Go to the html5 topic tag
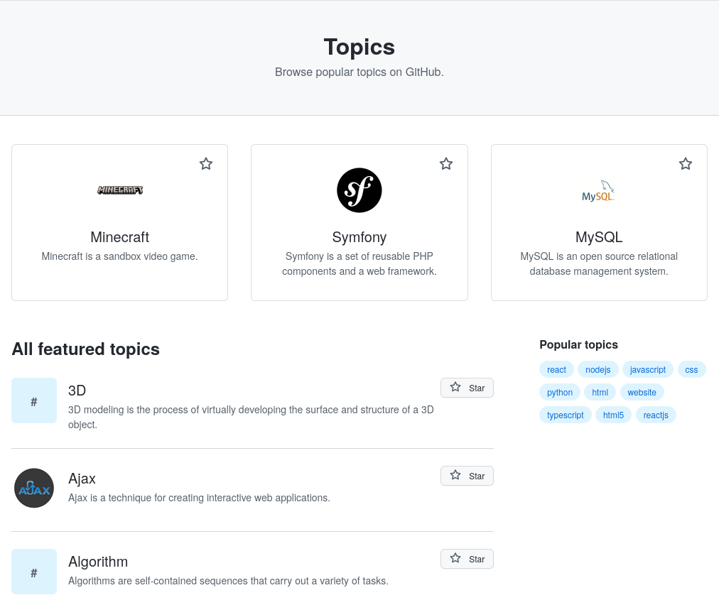Viewport: 719px width, 605px height. (613, 415)
